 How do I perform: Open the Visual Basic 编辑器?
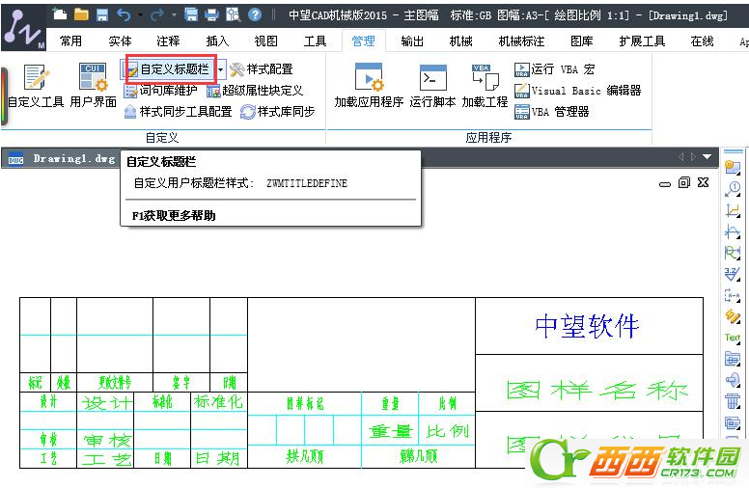pyautogui.click(x=577, y=91)
